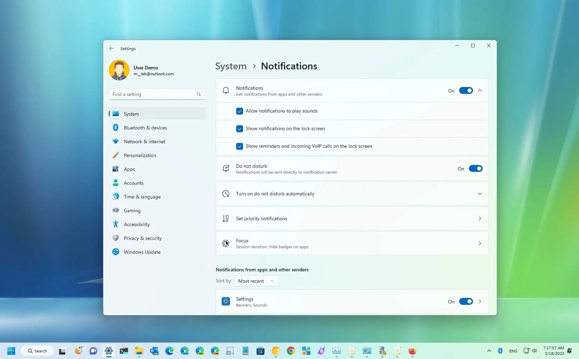
Task: Launch Firefox from the taskbar
Action: coord(412,351)
